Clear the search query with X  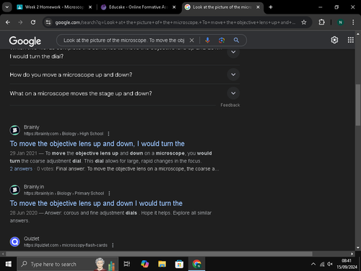191,40
